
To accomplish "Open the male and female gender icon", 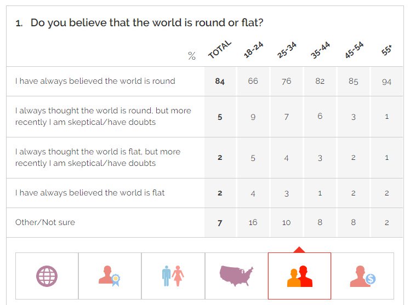I will pos(173,276).
